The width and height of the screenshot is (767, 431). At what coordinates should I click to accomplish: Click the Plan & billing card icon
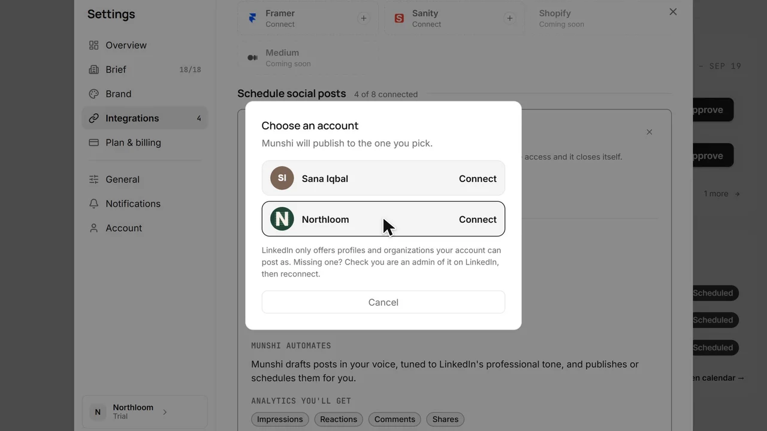point(93,142)
